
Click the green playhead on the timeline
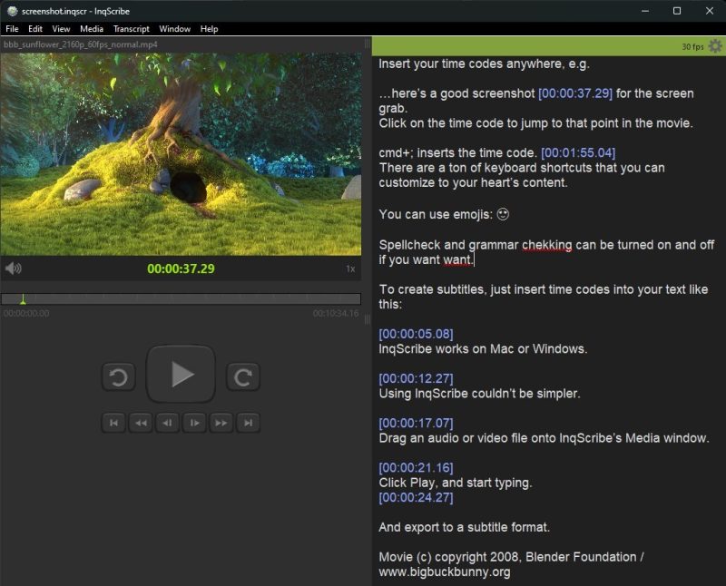pyautogui.click(x=23, y=299)
